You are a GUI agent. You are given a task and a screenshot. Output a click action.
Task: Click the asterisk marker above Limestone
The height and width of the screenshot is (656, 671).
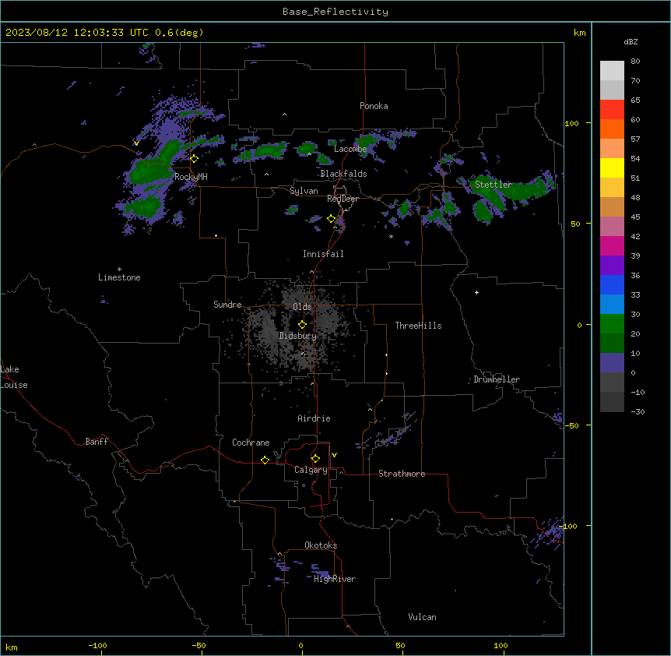tap(119, 270)
